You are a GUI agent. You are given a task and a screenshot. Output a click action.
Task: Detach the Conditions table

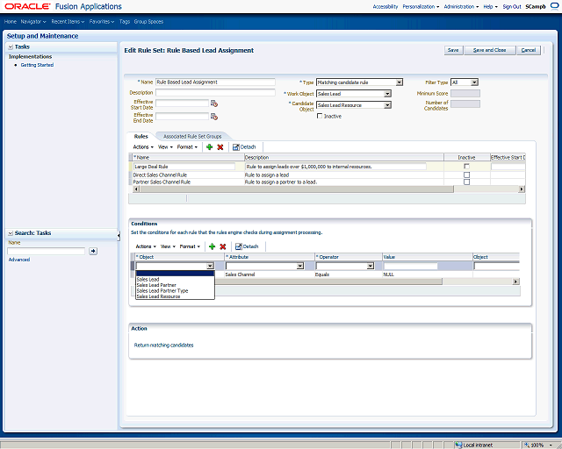click(x=247, y=246)
